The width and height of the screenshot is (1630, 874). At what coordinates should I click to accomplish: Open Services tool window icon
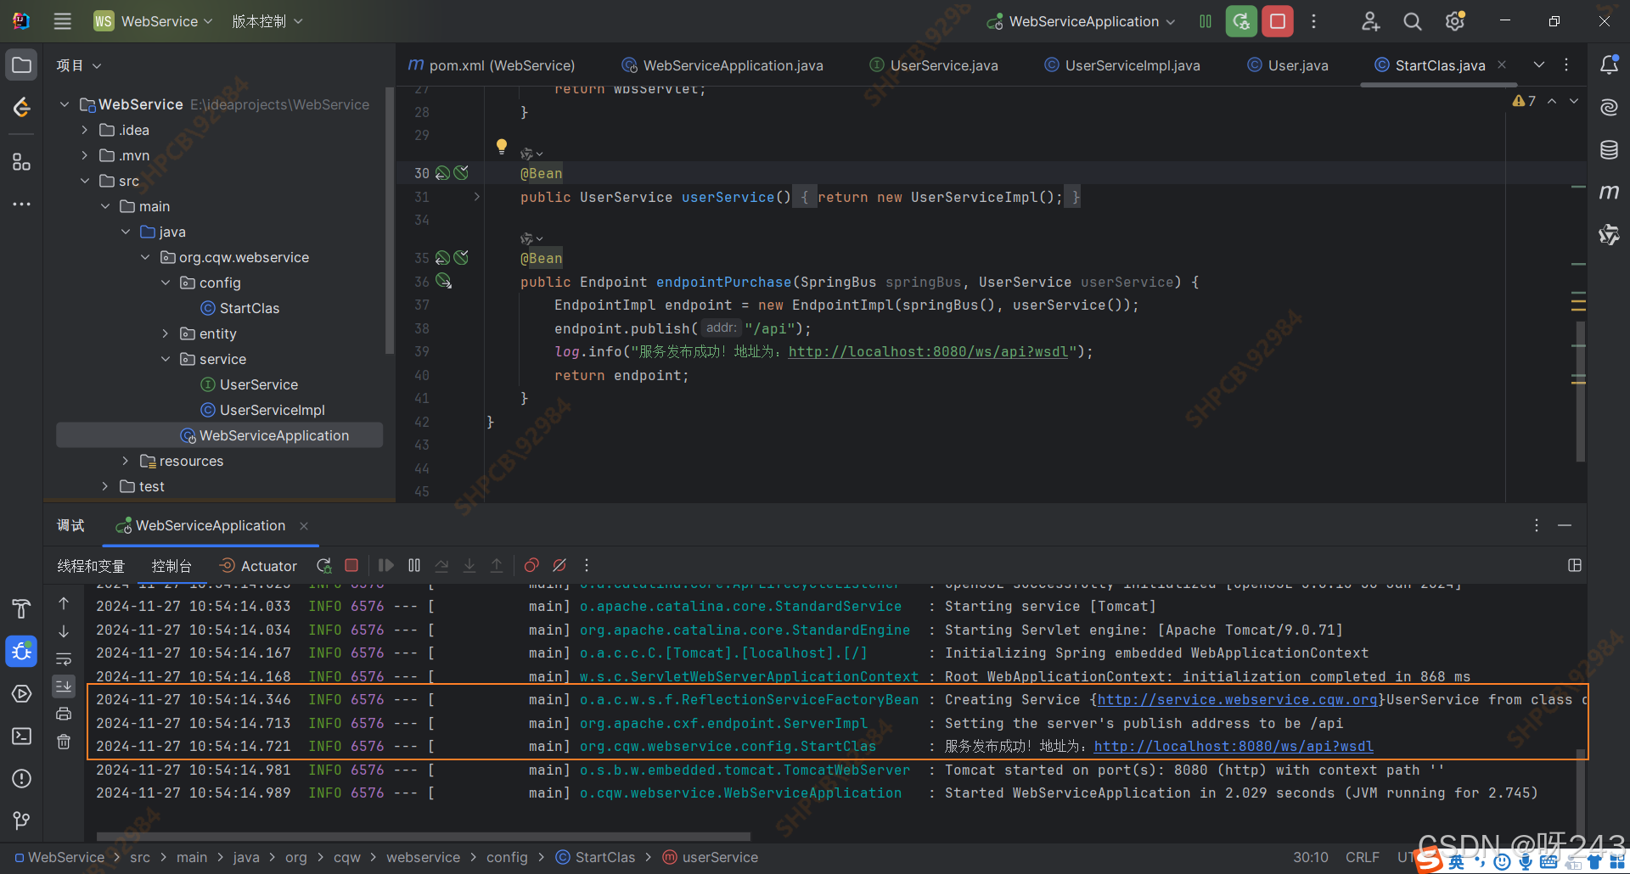tap(22, 694)
